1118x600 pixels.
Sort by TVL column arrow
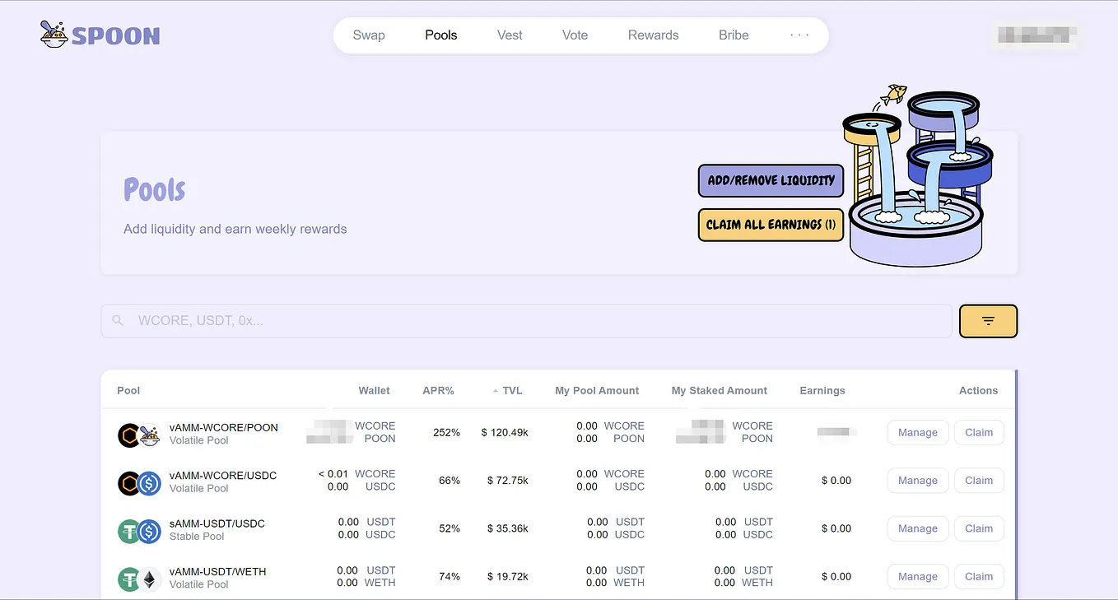pos(496,391)
